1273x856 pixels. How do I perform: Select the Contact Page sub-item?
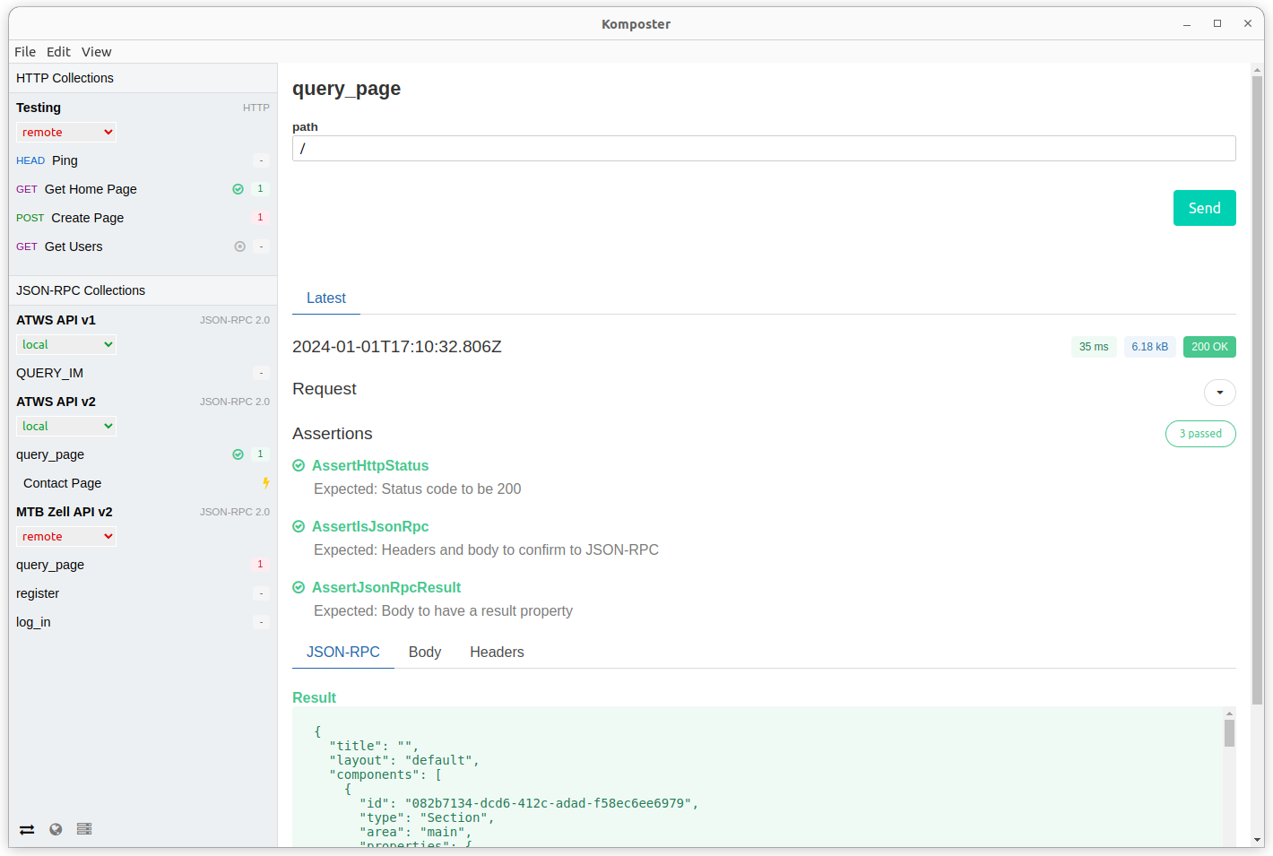[143, 483]
